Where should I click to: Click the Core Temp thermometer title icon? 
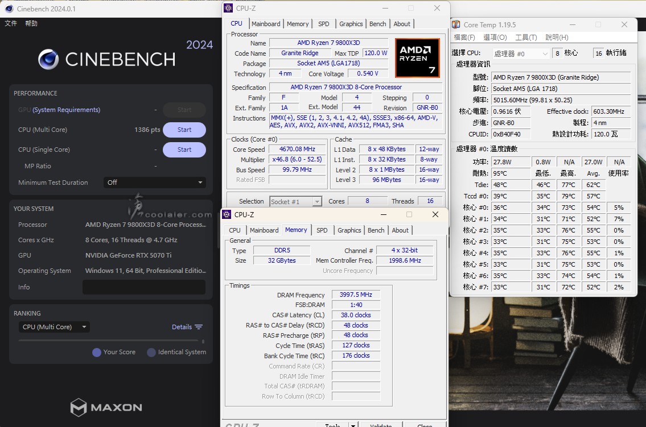[x=456, y=24]
